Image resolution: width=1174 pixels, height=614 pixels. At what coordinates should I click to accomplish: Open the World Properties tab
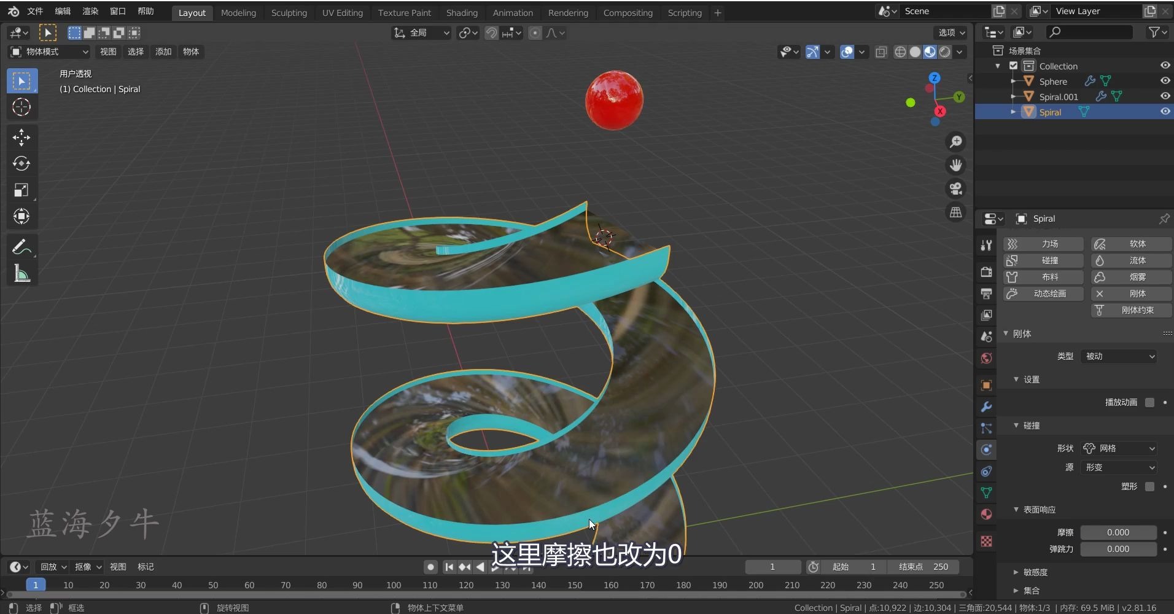(985, 358)
